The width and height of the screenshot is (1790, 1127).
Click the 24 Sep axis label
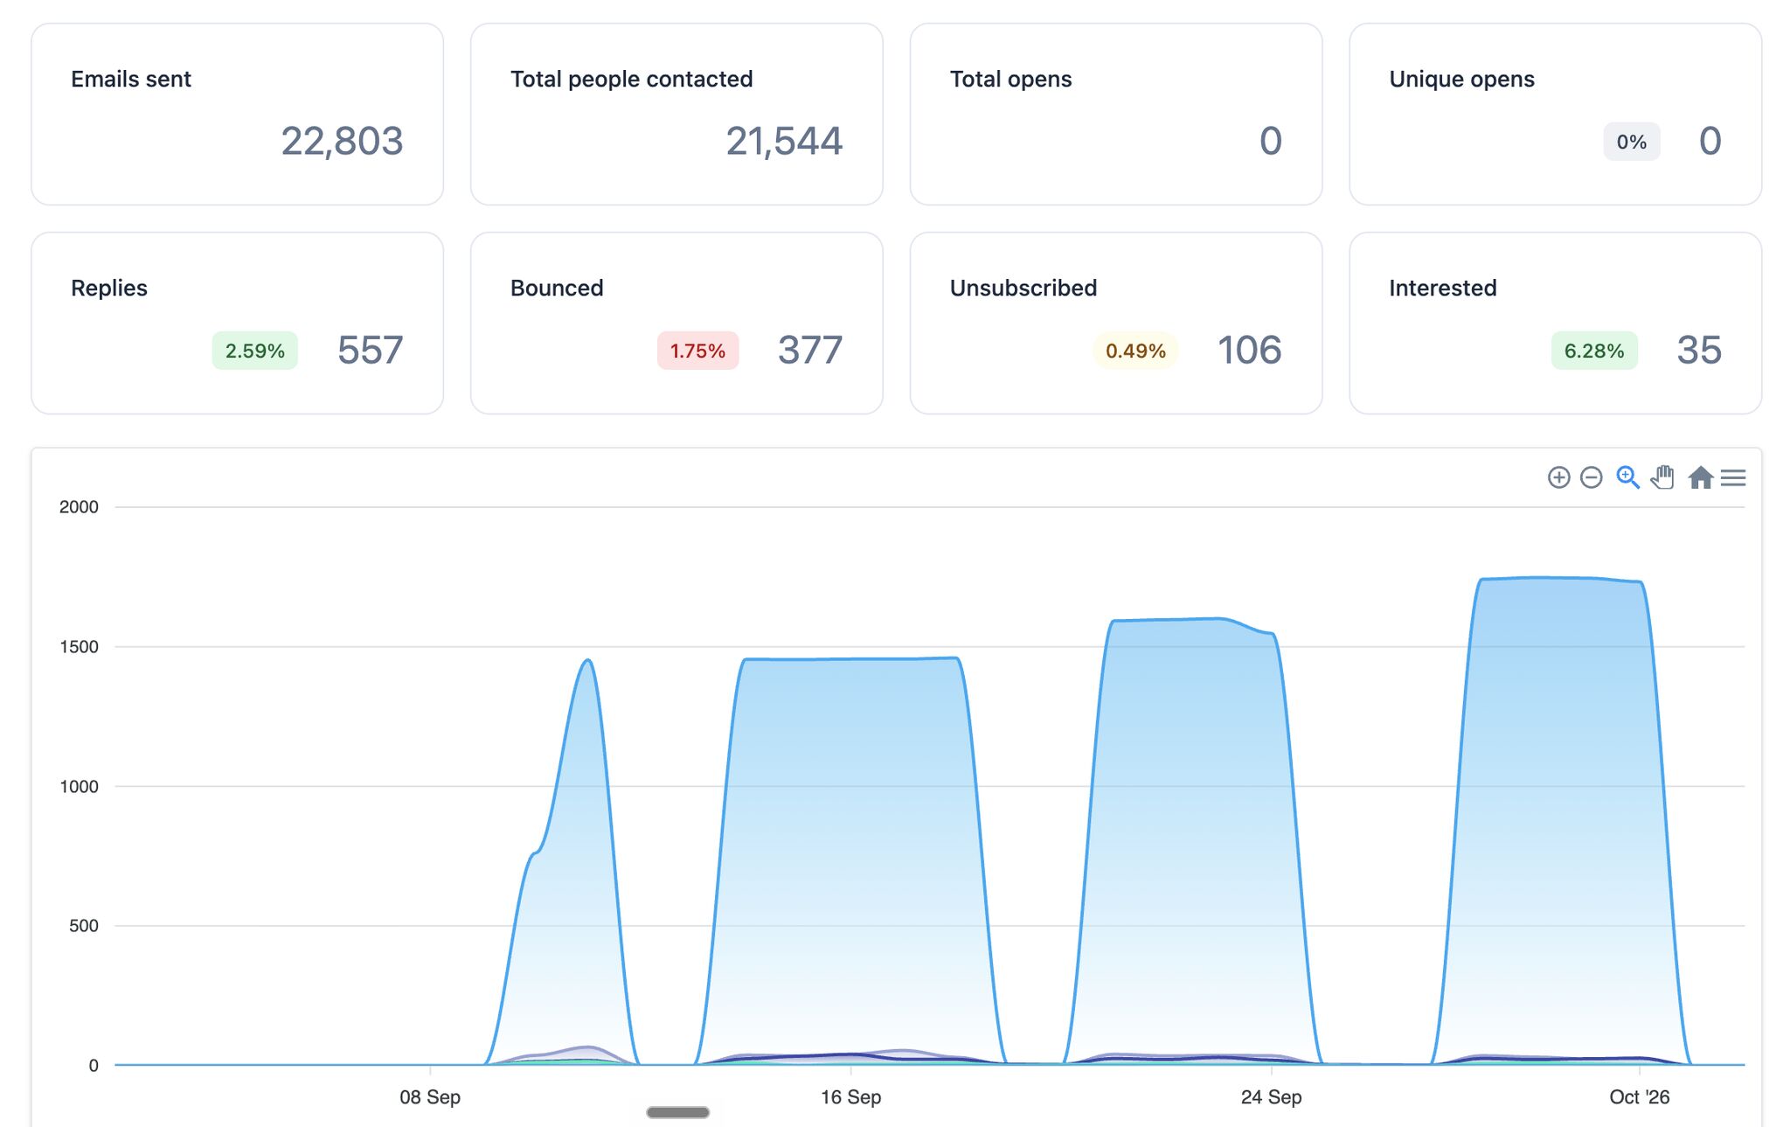[1271, 1096]
